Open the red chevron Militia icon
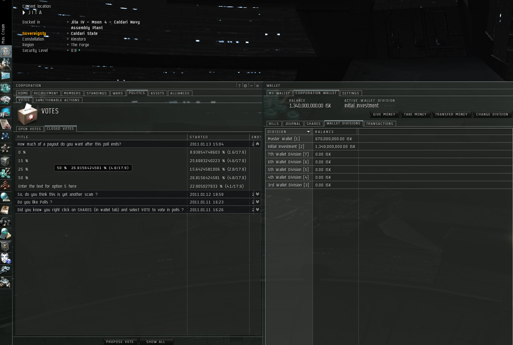Screen dimensions: 513x345 pyautogui.click(x=6, y=185)
